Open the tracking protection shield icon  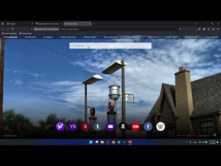click(x=31, y=29)
